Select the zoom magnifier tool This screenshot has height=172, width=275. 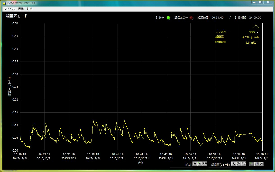click(257, 164)
